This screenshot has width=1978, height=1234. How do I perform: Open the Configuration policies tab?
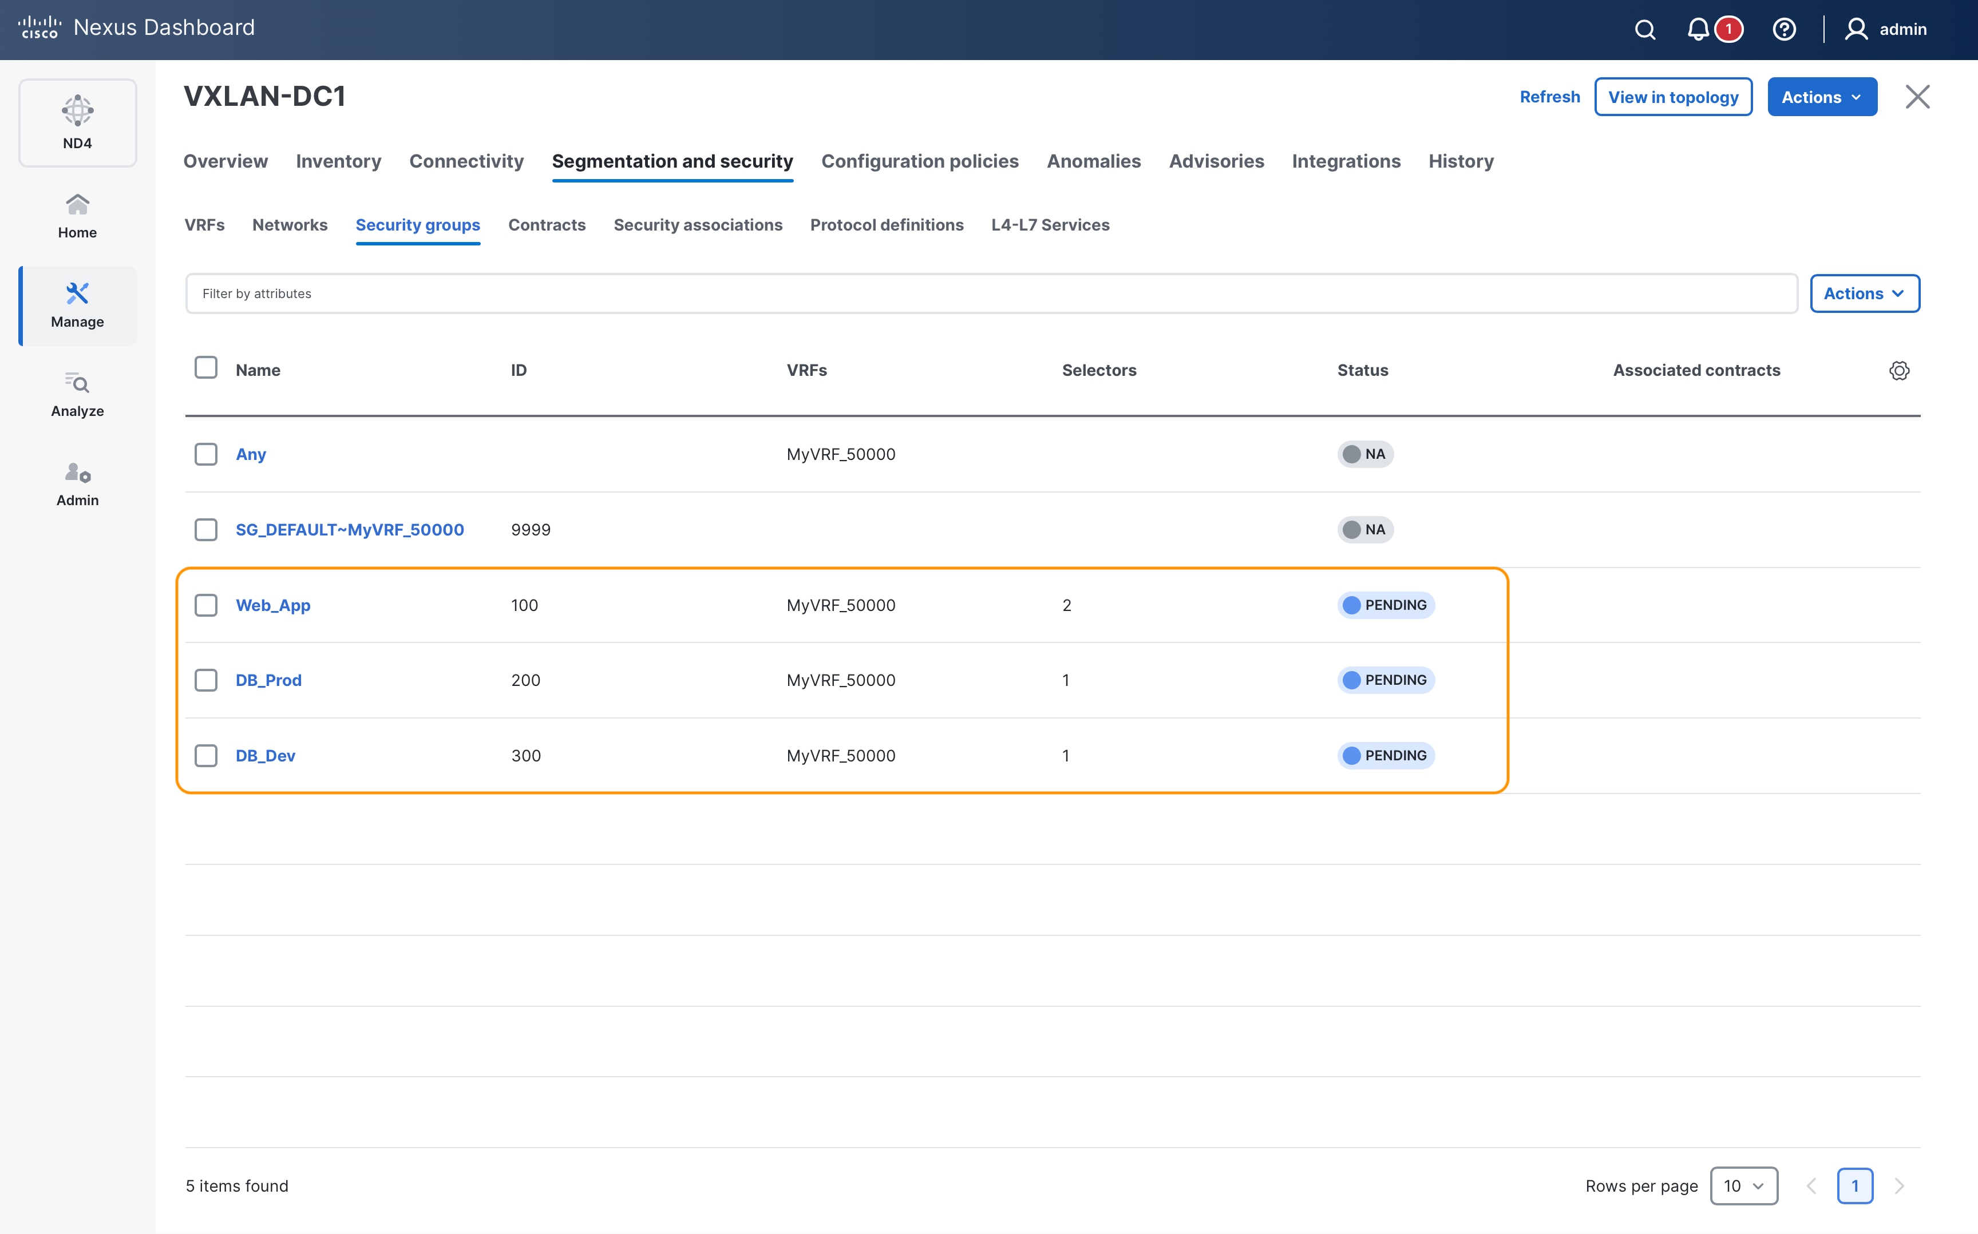tap(919, 161)
